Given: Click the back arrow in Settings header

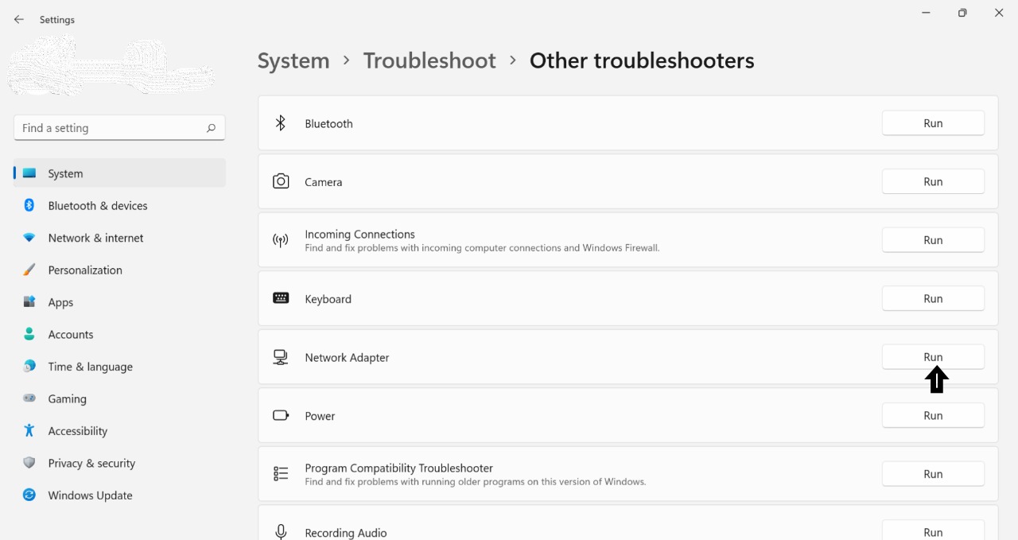Looking at the screenshot, I should tap(19, 20).
